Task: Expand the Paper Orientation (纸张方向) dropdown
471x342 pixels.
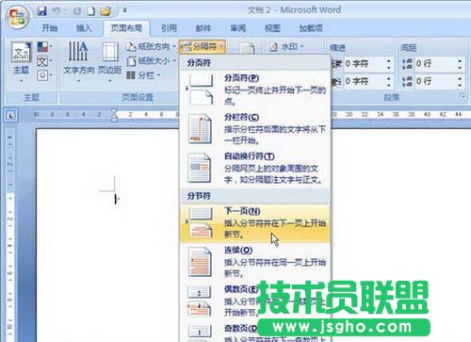Action: (151, 47)
